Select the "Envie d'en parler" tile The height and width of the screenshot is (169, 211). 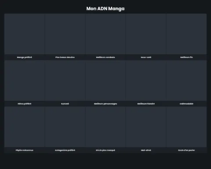point(186,127)
